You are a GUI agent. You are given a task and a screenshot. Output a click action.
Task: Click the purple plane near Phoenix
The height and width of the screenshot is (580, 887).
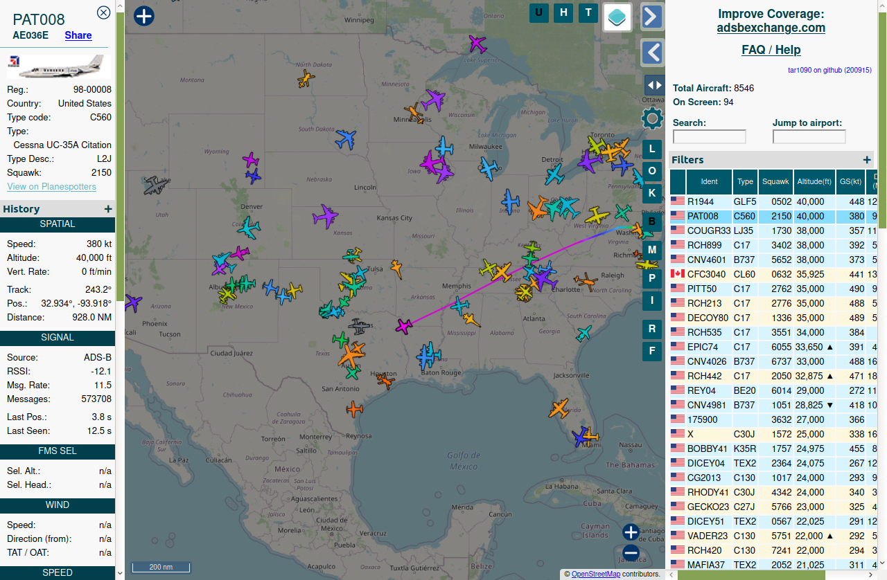pyautogui.click(x=132, y=302)
